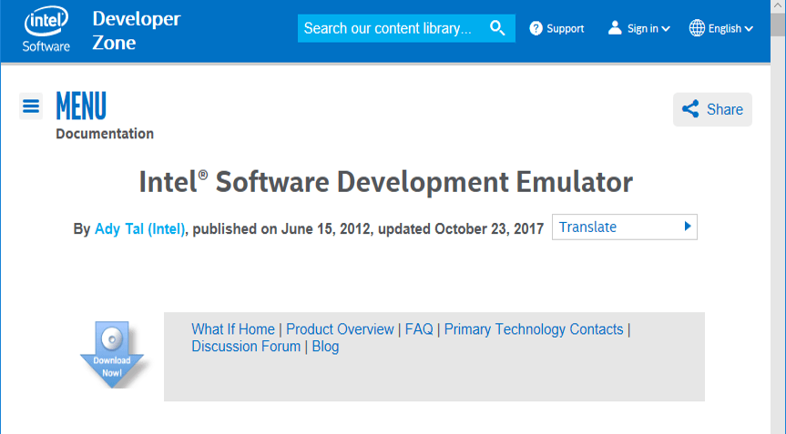Image resolution: width=786 pixels, height=434 pixels.
Task: Open the Developer Zone link
Action: pyautogui.click(x=137, y=31)
